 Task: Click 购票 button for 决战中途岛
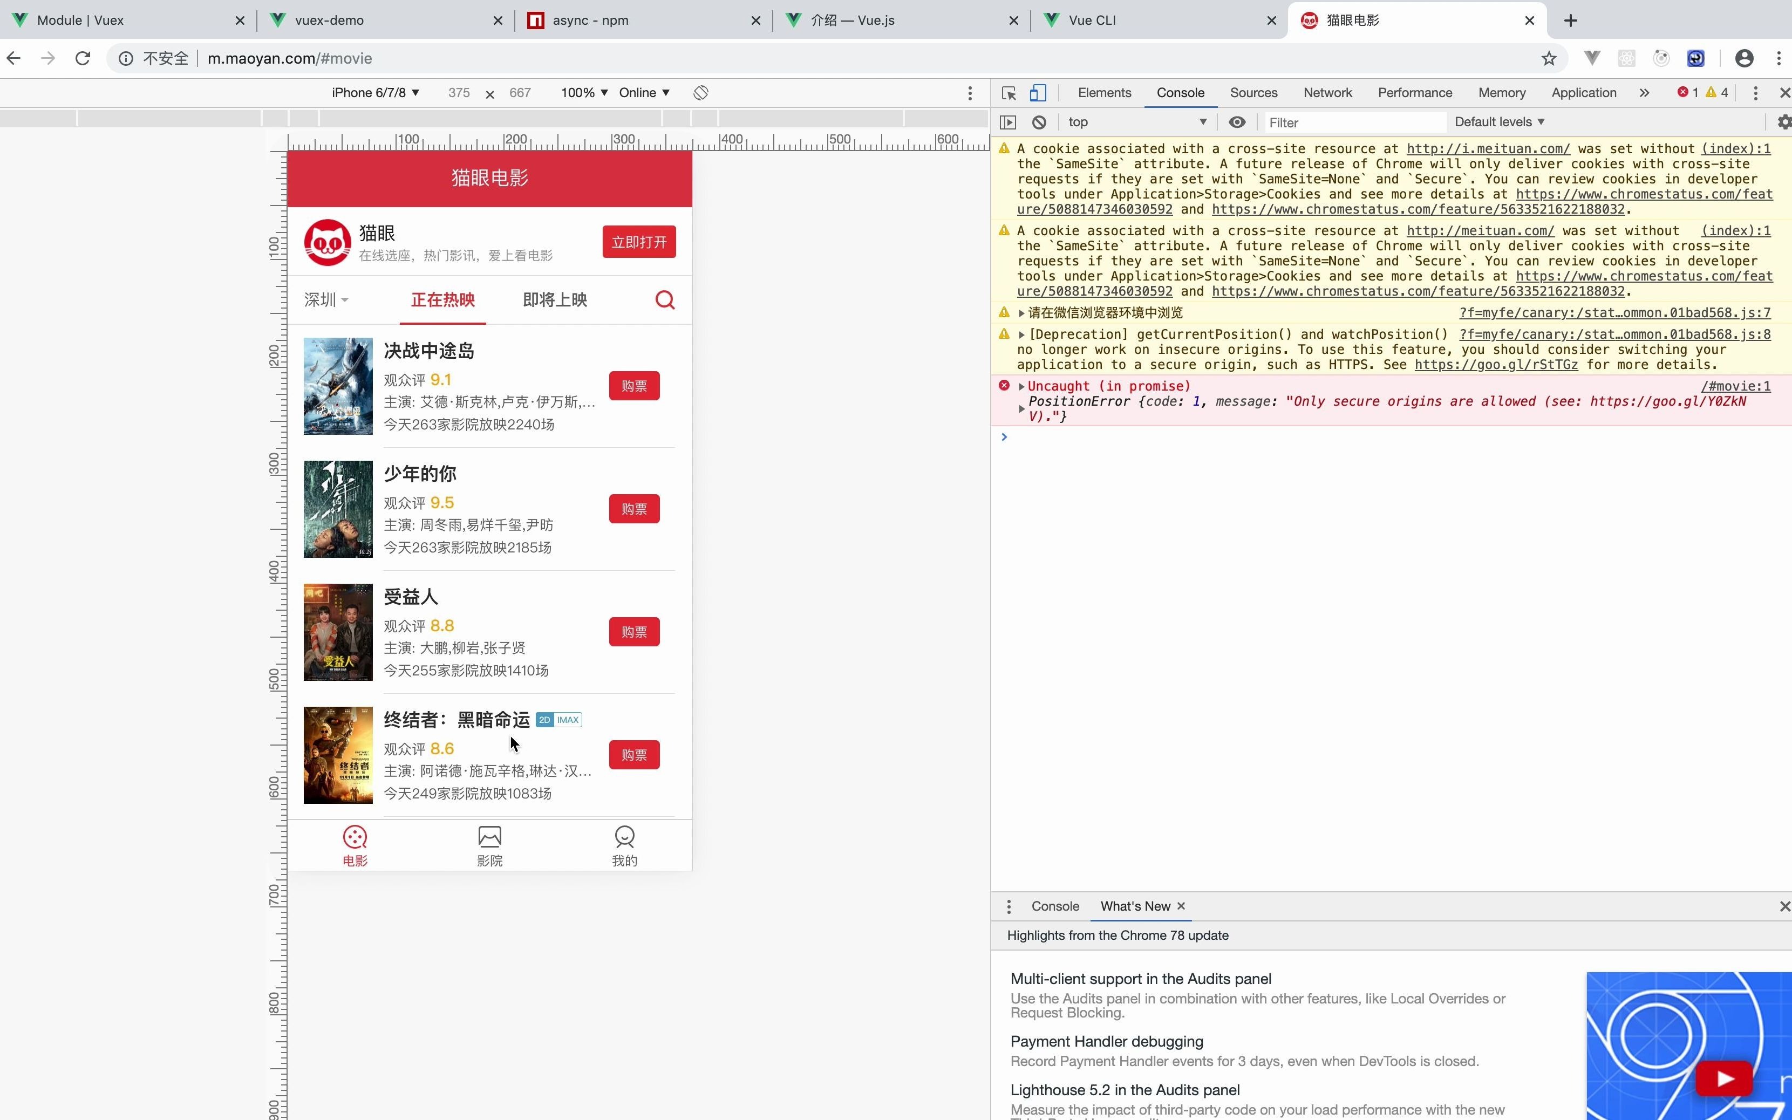click(x=633, y=385)
